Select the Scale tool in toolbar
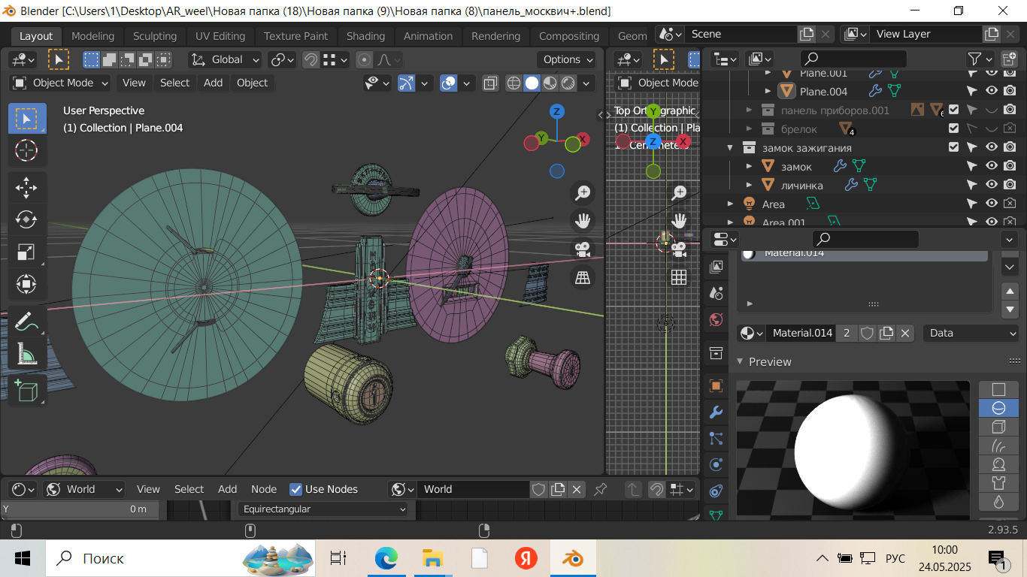 (x=26, y=252)
